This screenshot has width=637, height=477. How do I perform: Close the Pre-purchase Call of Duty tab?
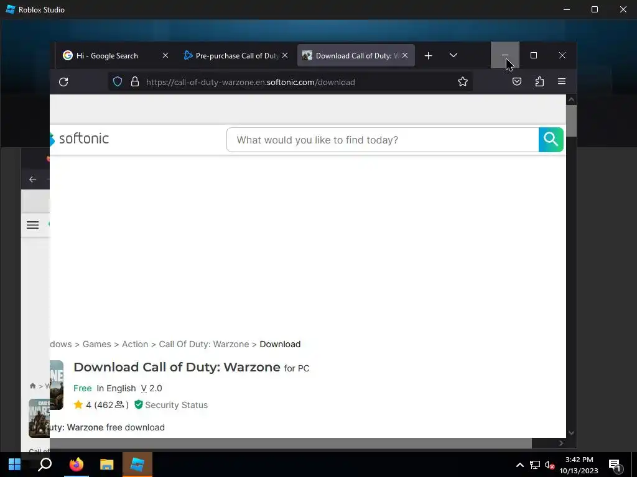coord(285,55)
